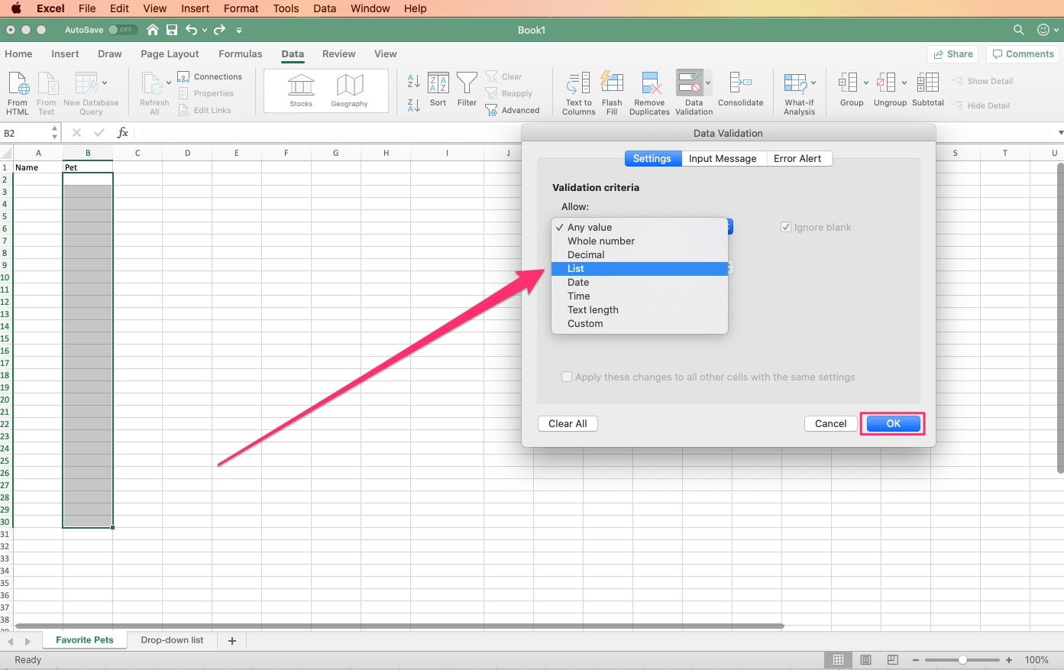Click the From HTML icon
This screenshot has width=1064, height=670.
(18, 84)
